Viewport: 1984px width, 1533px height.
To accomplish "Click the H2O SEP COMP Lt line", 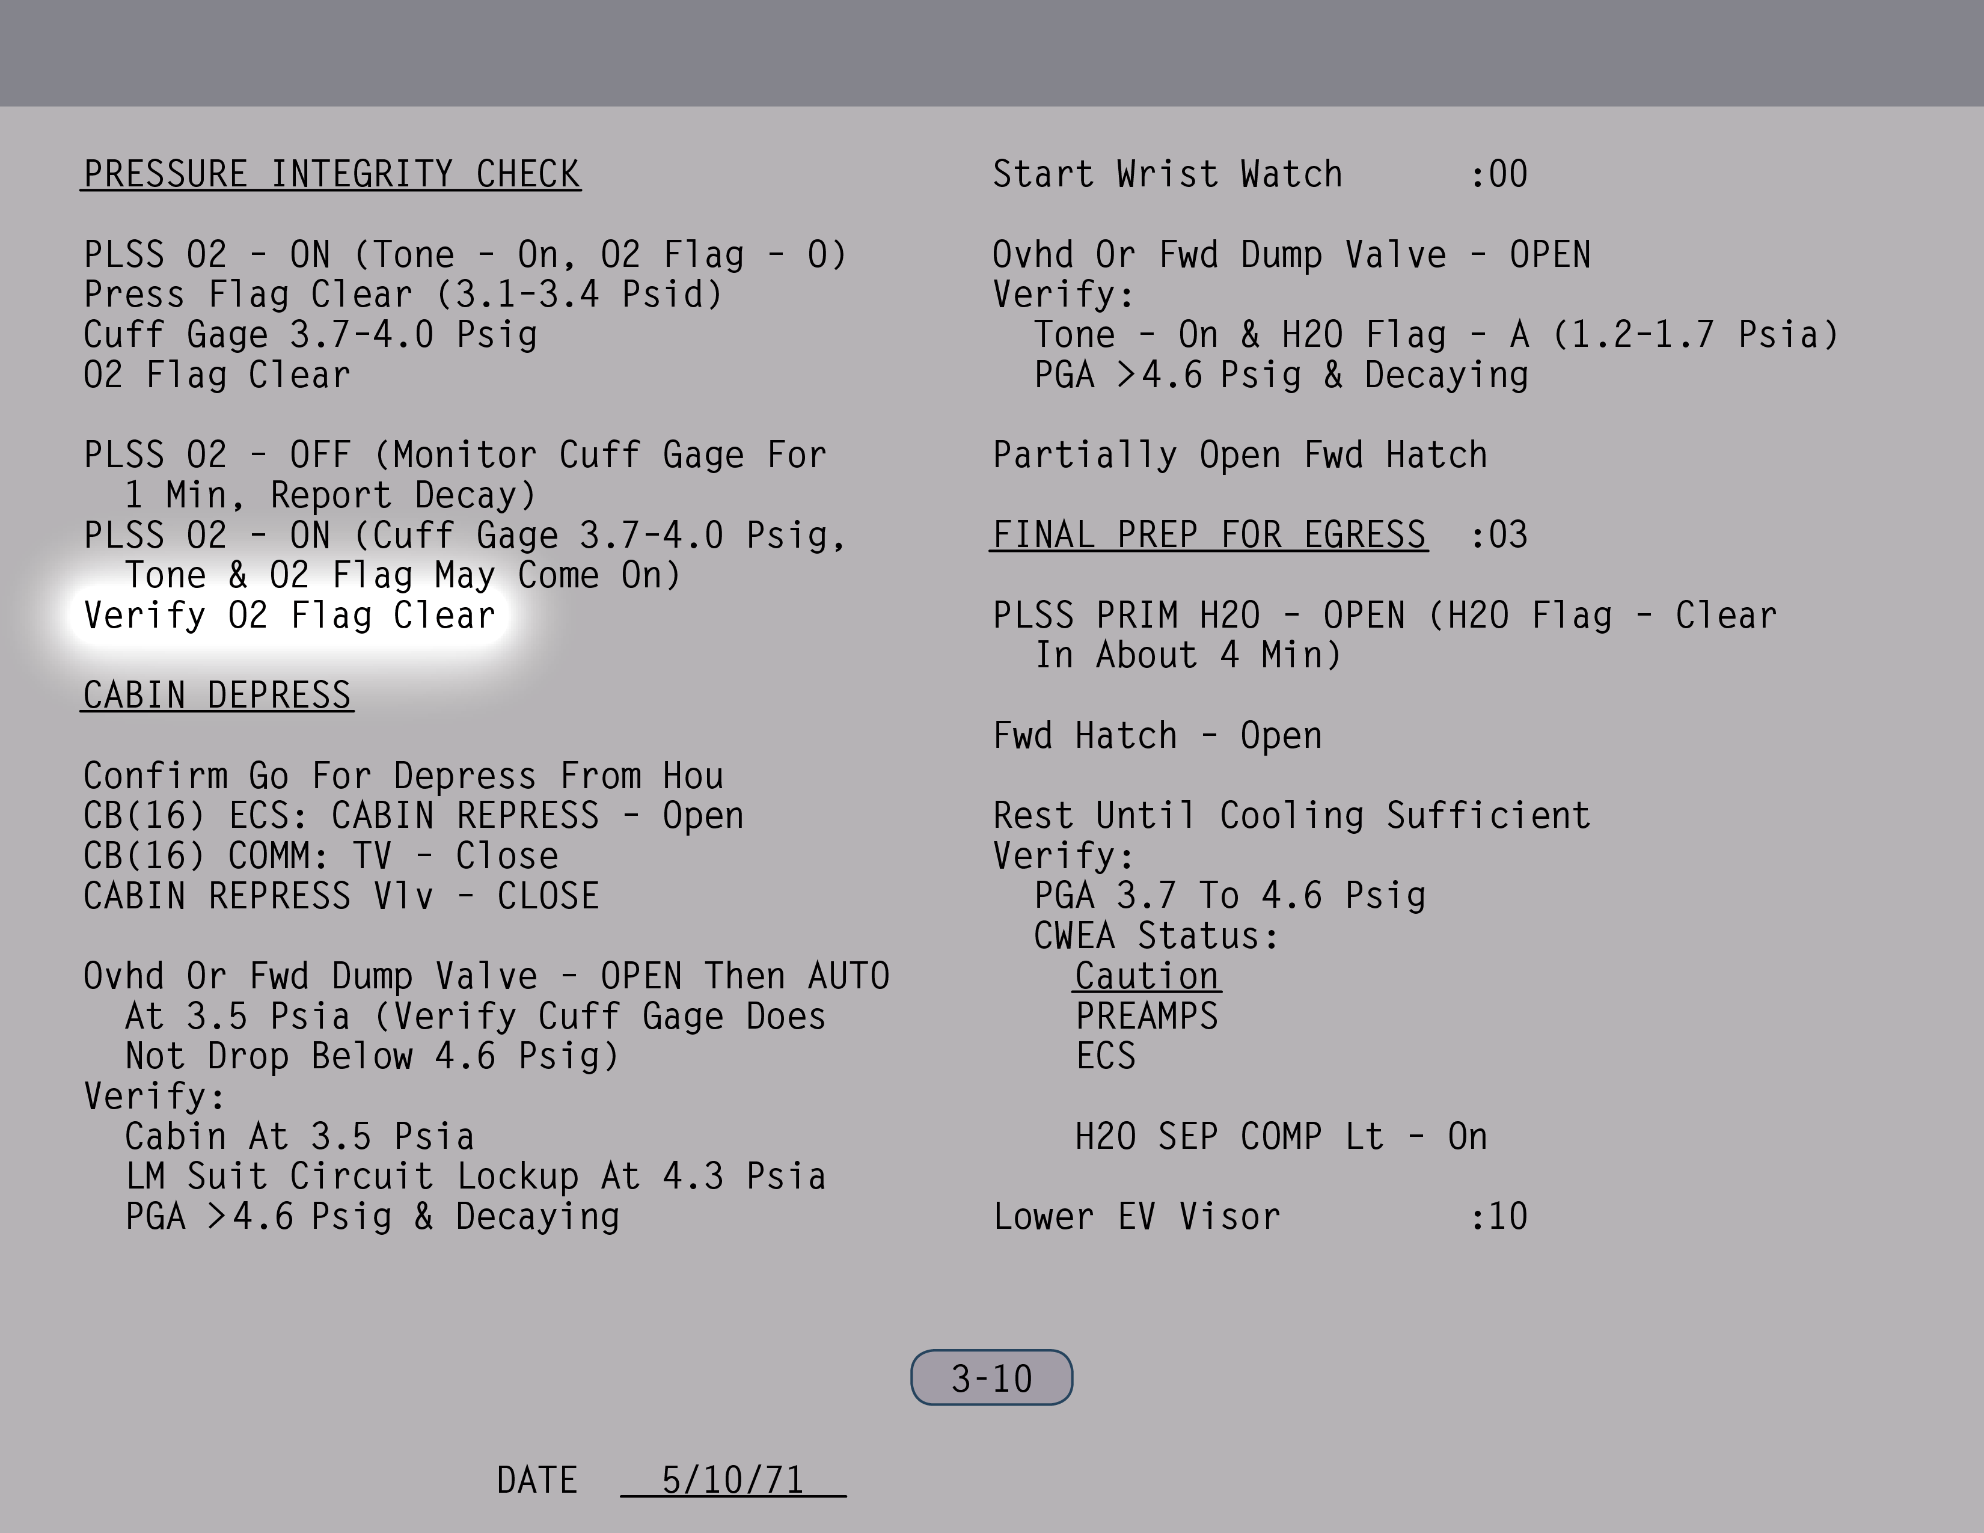I will coord(1281,1137).
